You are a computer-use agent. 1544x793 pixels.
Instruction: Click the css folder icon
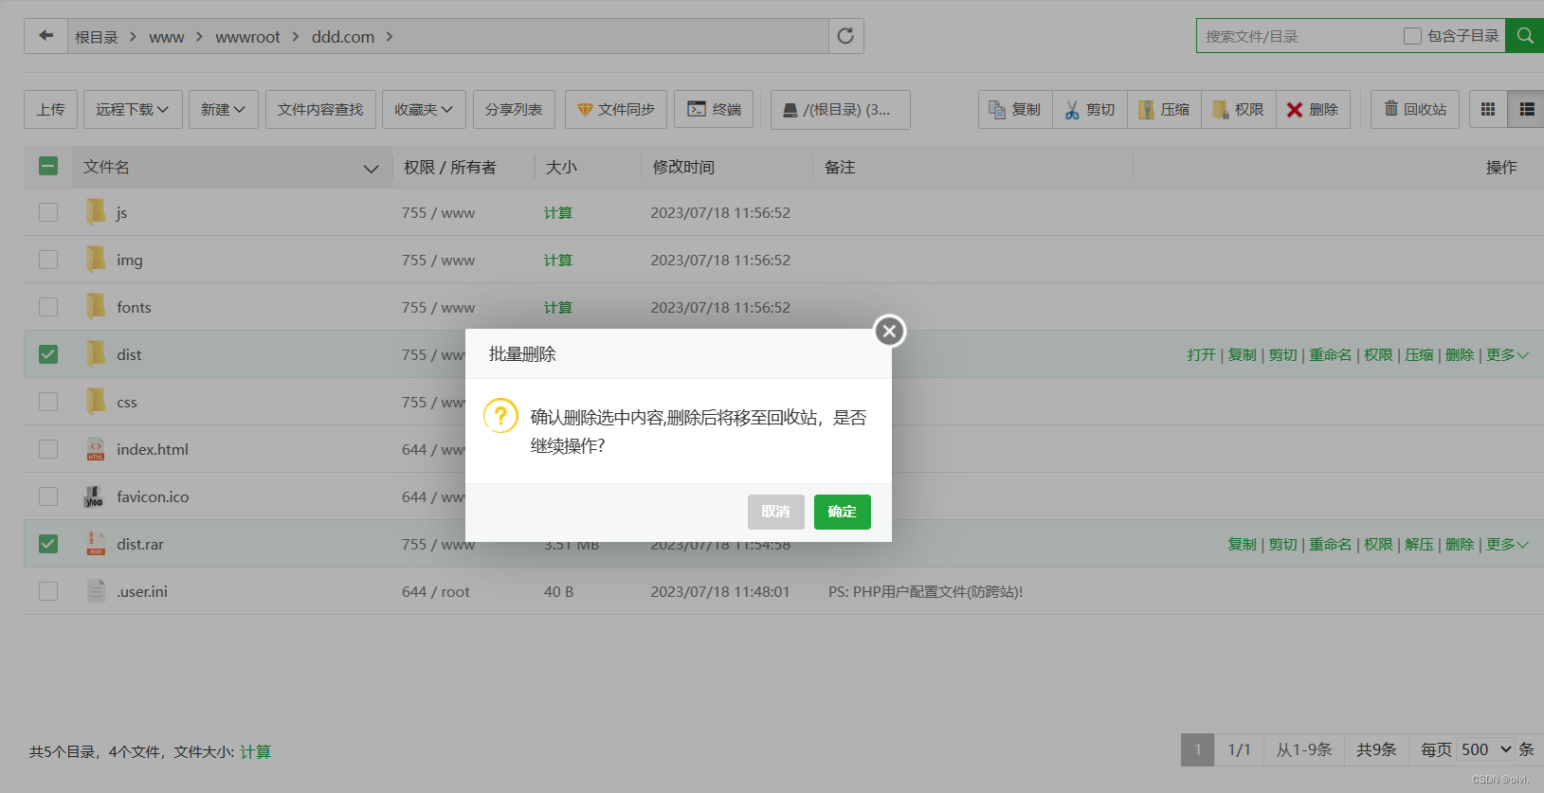(x=96, y=402)
